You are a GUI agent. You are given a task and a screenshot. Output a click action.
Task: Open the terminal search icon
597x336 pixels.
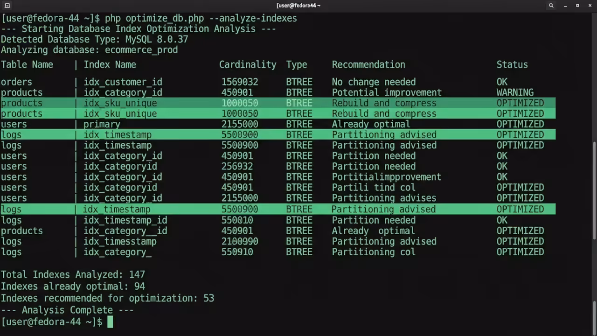point(551,6)
